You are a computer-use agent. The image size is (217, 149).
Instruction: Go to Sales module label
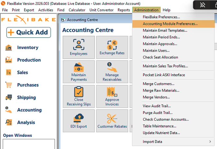[x=22, y=73]
